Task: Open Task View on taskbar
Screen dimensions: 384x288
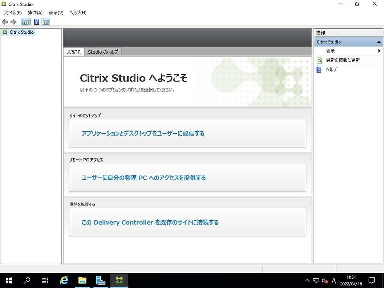Action: click(x=45, y=281)
